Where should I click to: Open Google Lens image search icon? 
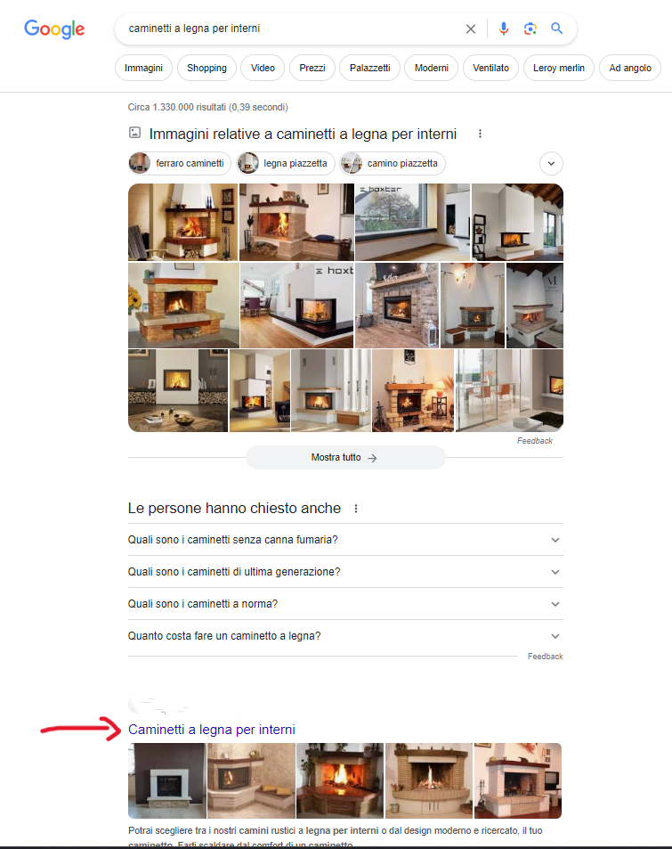530,29
